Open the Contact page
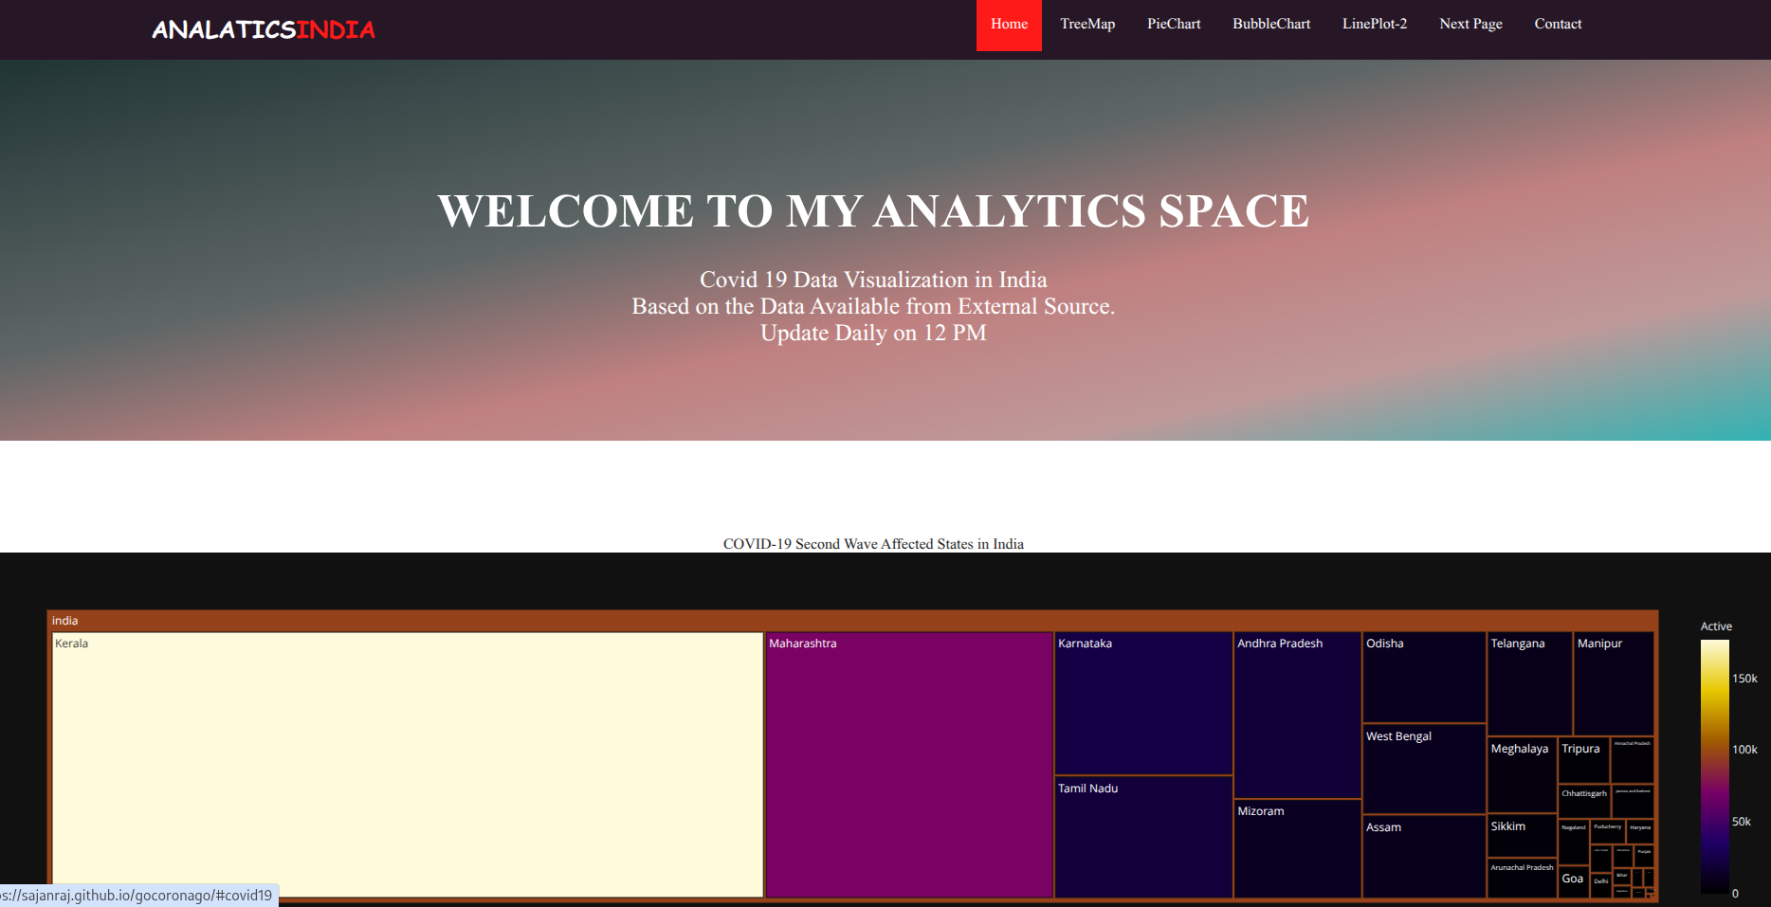This screenshot has height=907, width=1771. click(1558, 24)
